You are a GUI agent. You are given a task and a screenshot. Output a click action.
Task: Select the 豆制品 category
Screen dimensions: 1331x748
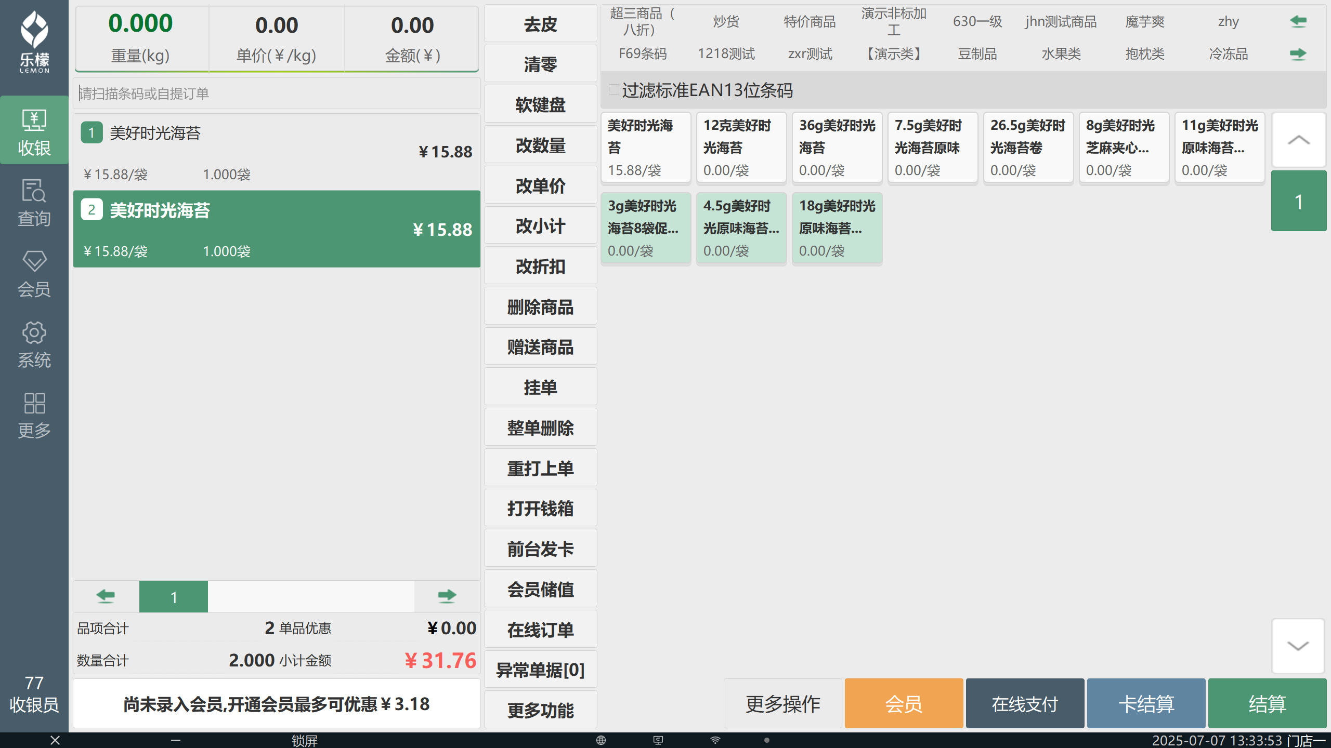pyautogui.click(x=977, y=54)
